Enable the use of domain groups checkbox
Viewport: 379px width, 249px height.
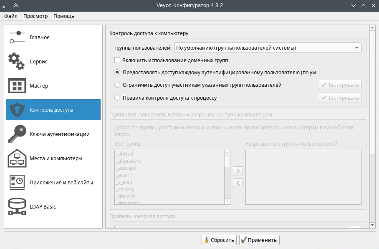pos(117,60)
